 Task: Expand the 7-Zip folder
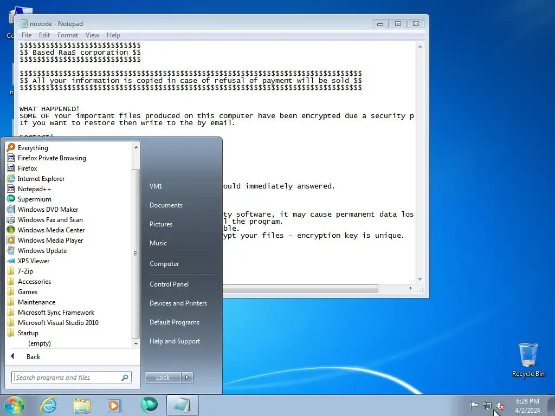pyautogui.click(x=25, y=271)
